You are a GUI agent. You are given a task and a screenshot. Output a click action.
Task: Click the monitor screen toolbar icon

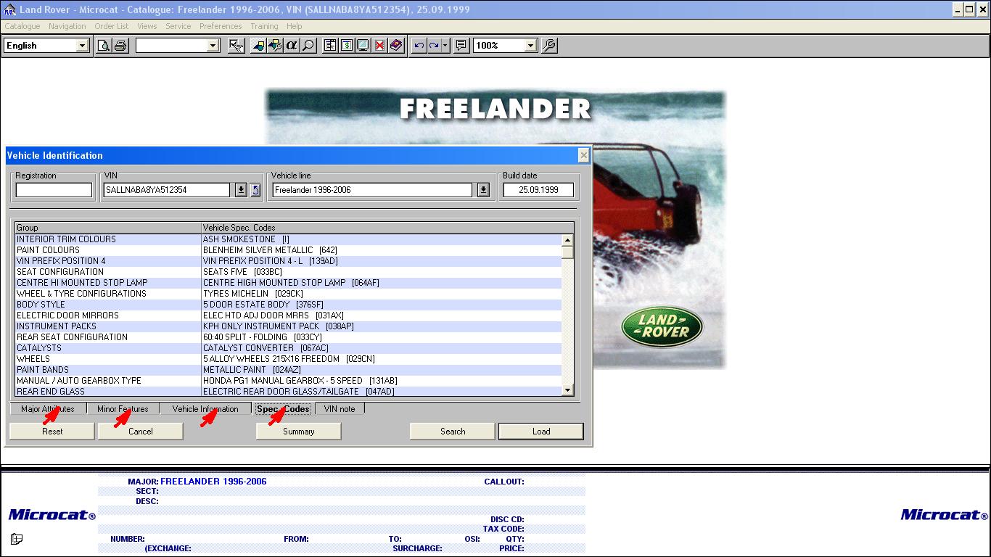click(x=363, y=46)
